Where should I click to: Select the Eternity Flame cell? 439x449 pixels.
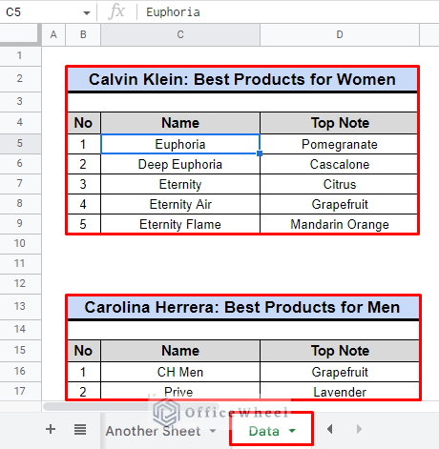point(180,224)
